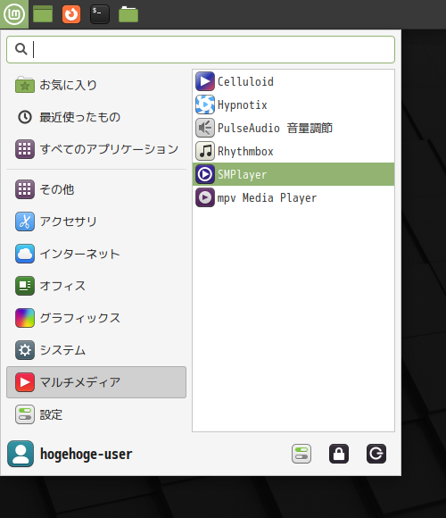This screenshot has width=446, height=518.
Task: Click the clock icon beside 最近使ったもの
Action: point(25,117)
